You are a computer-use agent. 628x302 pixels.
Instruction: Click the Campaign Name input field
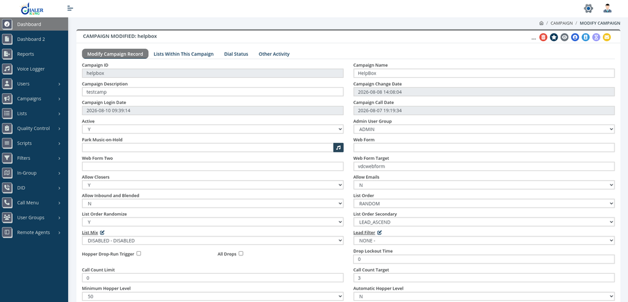[x=484, y=73]
